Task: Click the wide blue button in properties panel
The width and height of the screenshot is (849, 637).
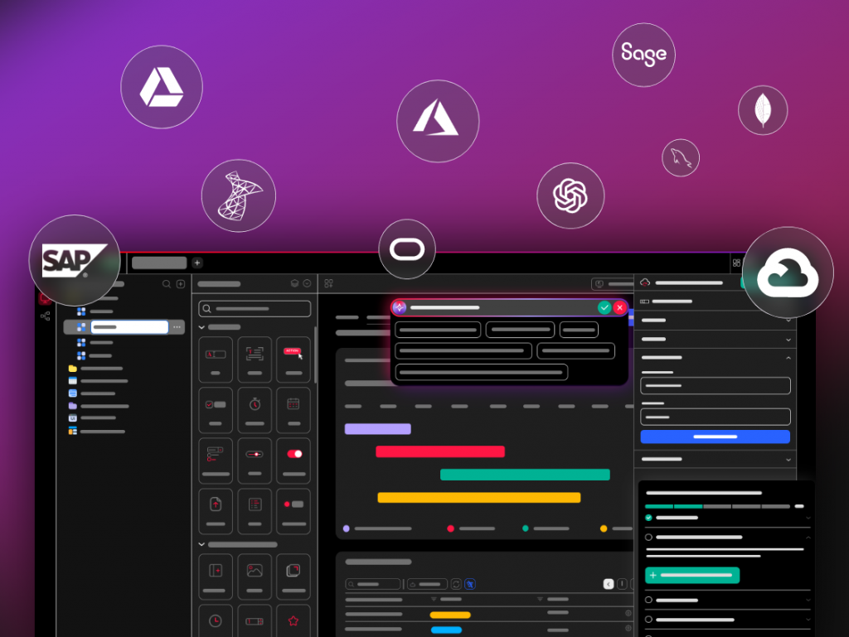Action: click(x=715, y=437)
